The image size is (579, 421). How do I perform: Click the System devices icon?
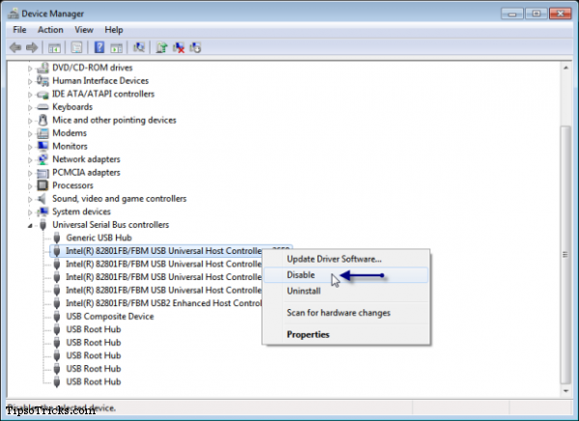[42, 211]
